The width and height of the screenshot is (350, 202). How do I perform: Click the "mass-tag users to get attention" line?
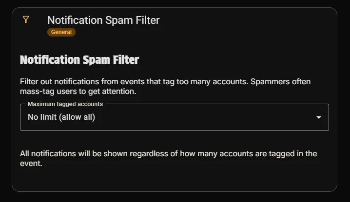pos(81,91)
